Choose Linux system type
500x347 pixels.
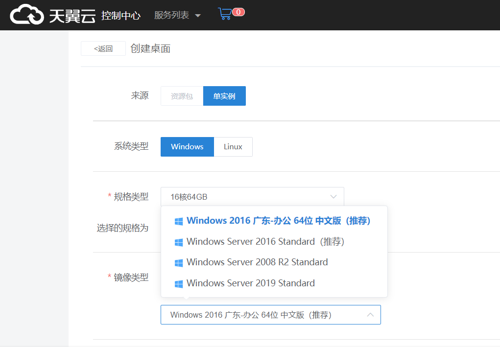coord(233,146)
